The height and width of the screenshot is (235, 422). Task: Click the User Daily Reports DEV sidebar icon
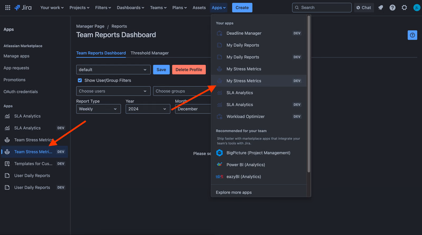pyautogui.click(x=7, y=188)
